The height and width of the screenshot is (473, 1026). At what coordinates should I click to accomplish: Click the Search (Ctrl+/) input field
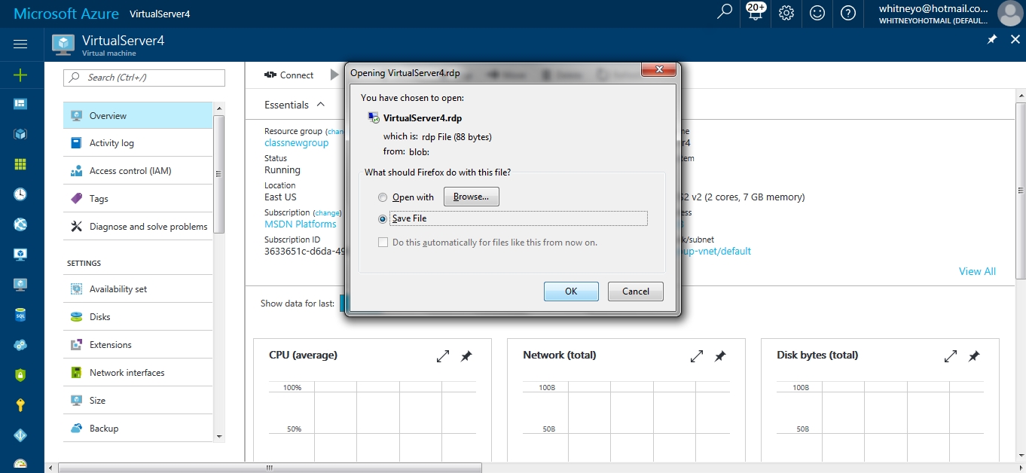[145, 78]
